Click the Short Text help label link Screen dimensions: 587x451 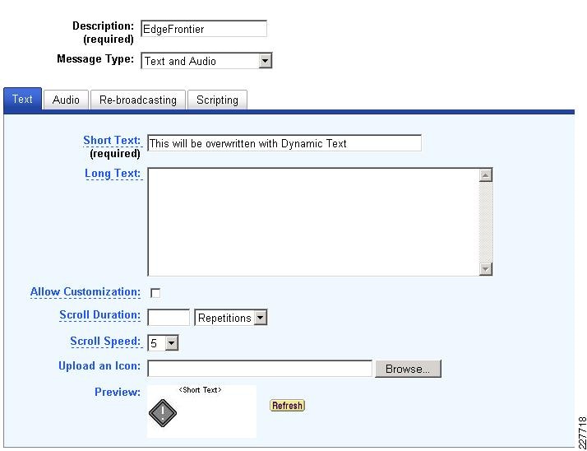pos(113,141)
